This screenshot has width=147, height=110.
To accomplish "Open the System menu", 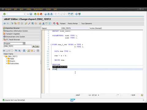I will [48, 9].
